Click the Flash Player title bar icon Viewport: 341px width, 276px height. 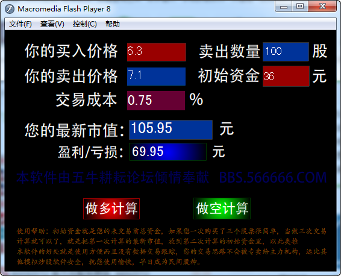coord(10,9)
